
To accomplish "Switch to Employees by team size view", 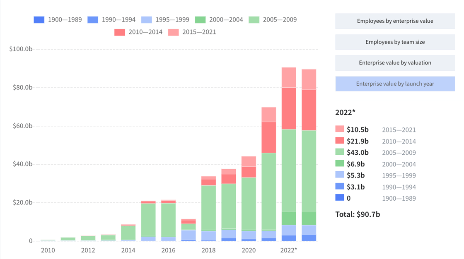I will point(395,42).
